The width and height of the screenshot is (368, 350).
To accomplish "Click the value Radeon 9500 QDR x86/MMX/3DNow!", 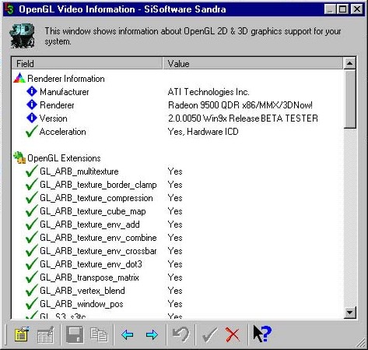I will [240, 105].
